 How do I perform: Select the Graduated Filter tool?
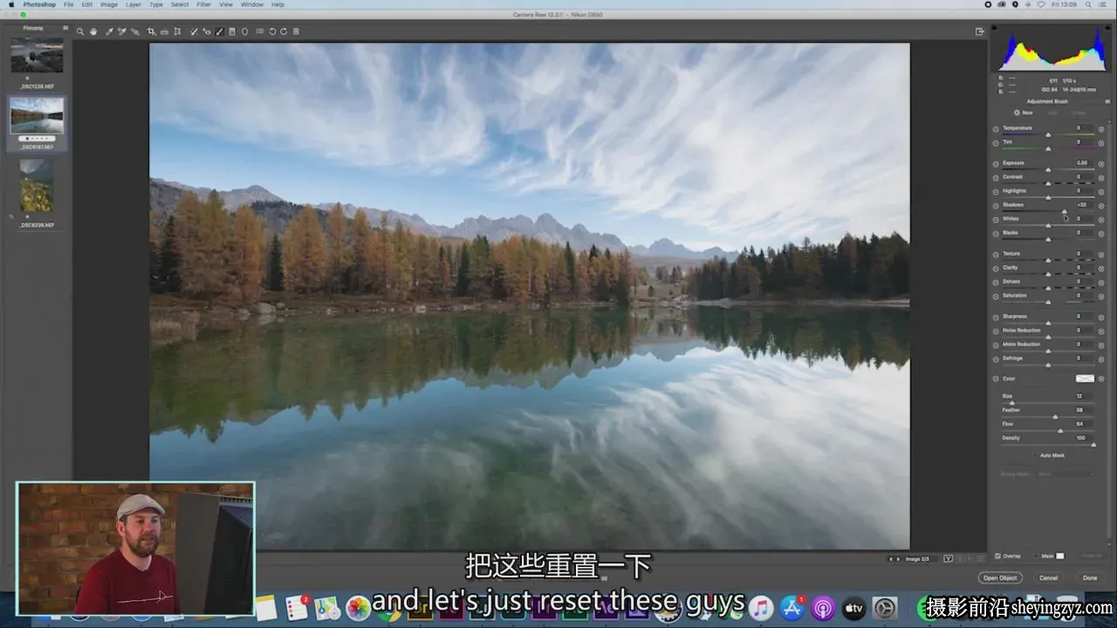(232, 31)
